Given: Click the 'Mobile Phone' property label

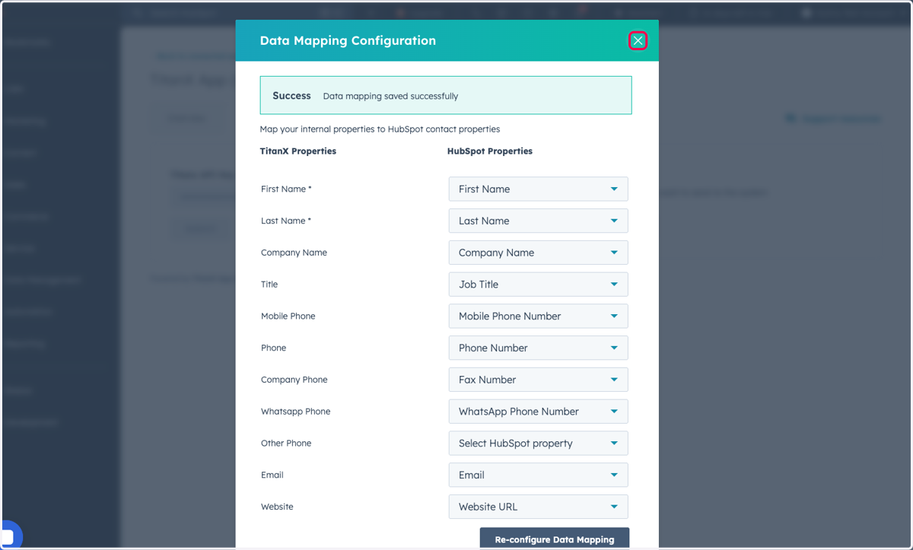Looking at the screenshot, I should 288,316.
